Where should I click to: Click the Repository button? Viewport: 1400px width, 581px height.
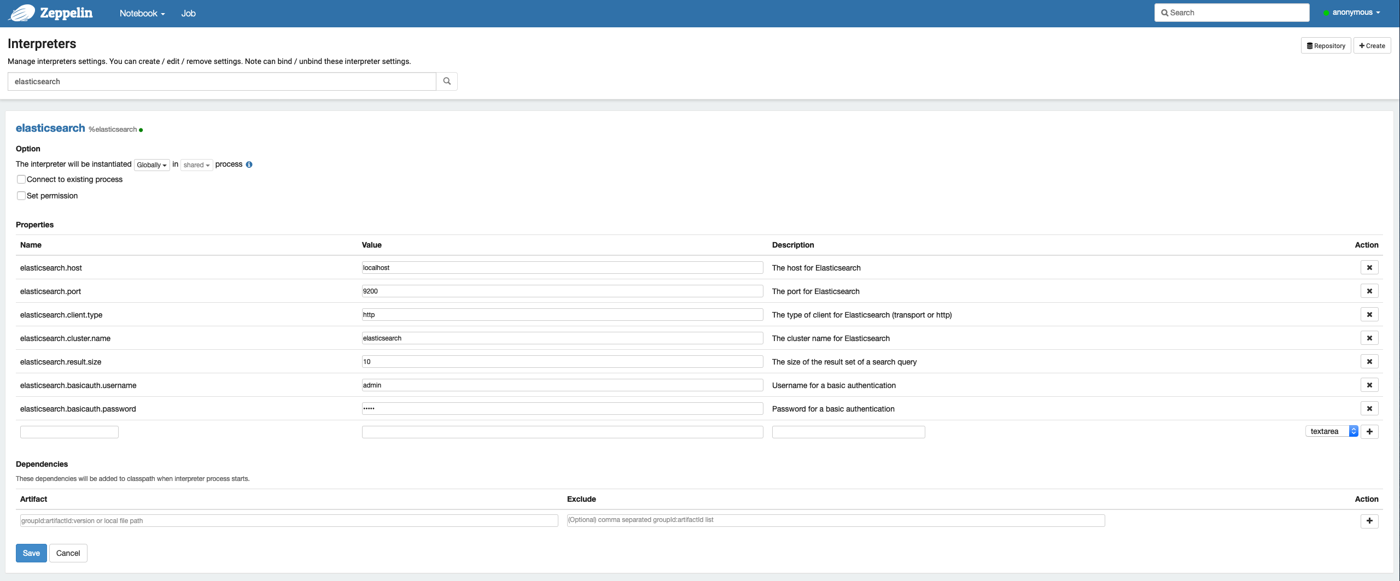1326,46
